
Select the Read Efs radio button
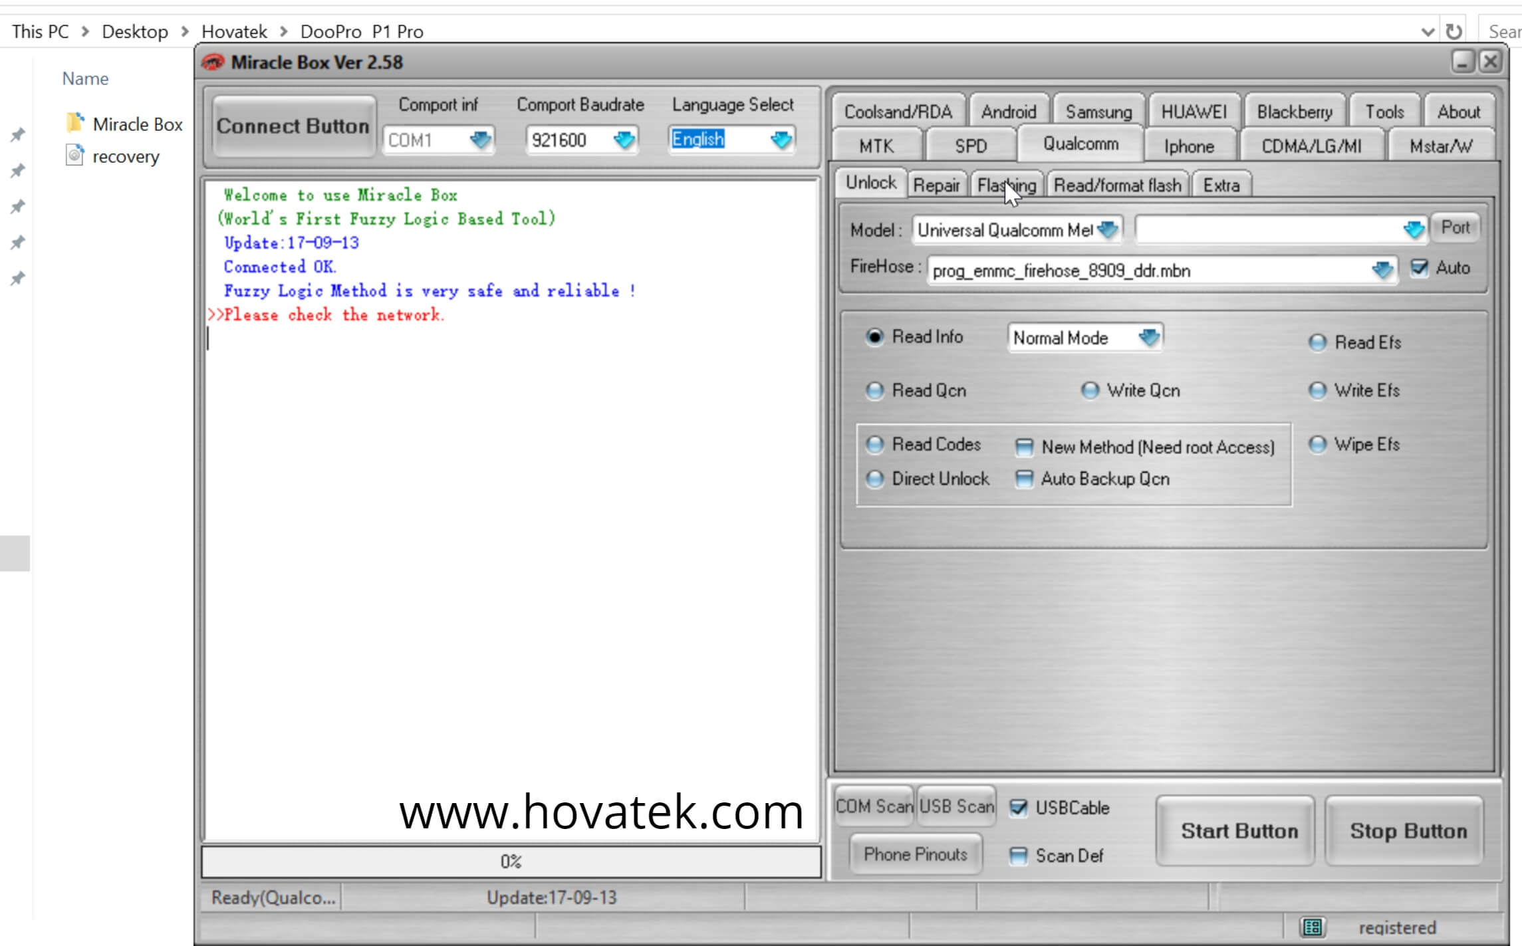[x=1317, y=342]
